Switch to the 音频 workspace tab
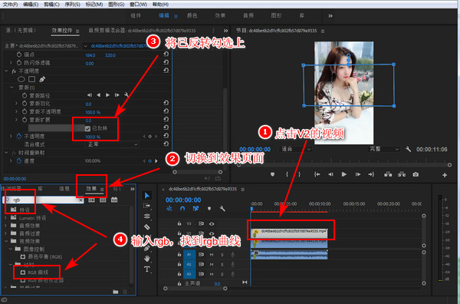 pos(248,15)
